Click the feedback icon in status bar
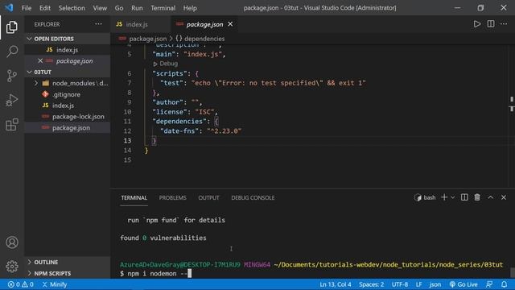The height and width of the screenshot is (290, 515). tap(489, 284)
